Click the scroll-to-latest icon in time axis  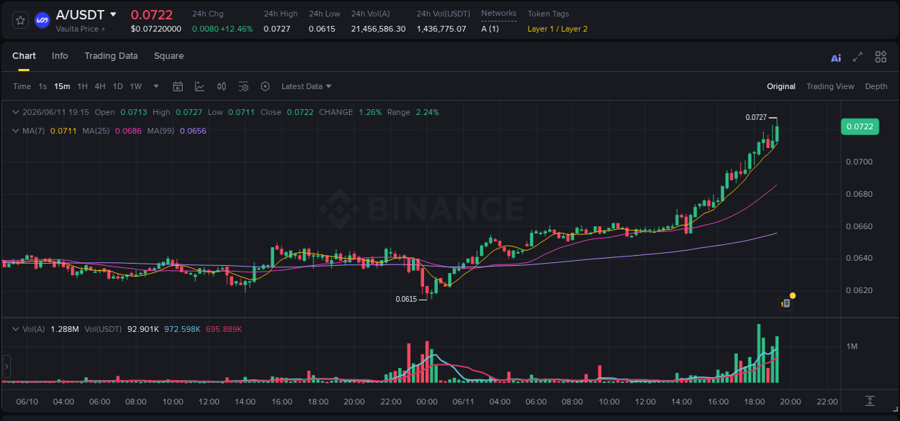click(870, 400)
